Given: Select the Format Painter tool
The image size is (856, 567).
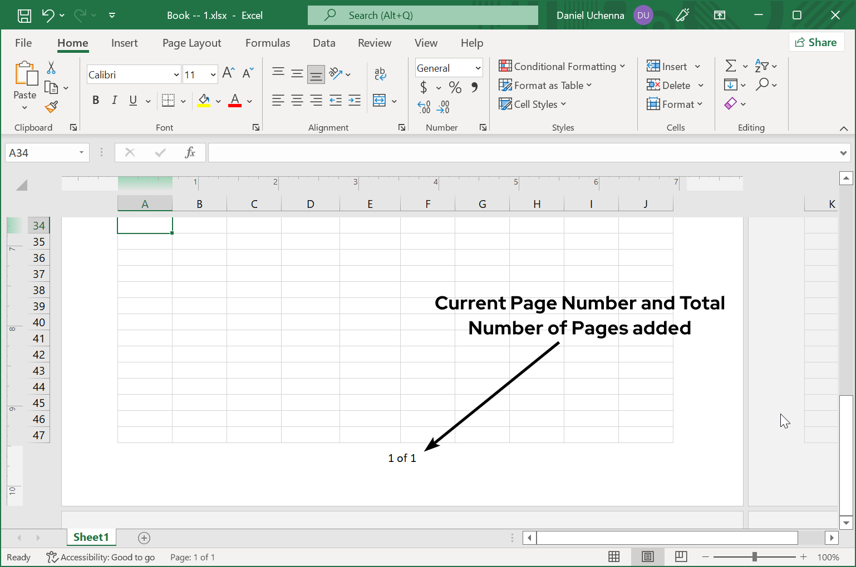Looking at the screenshot, I should coord(51,106).
